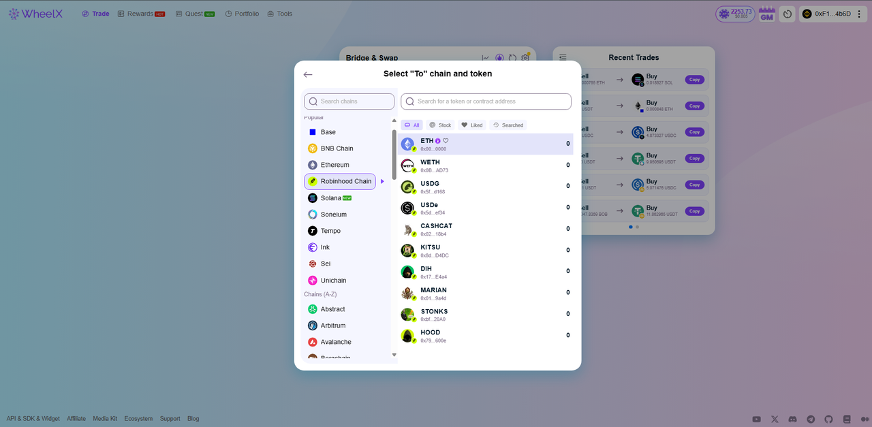Click the chain list scroll-down arrow
Viewport: 872px width, 427px height.
click(394, 355)
